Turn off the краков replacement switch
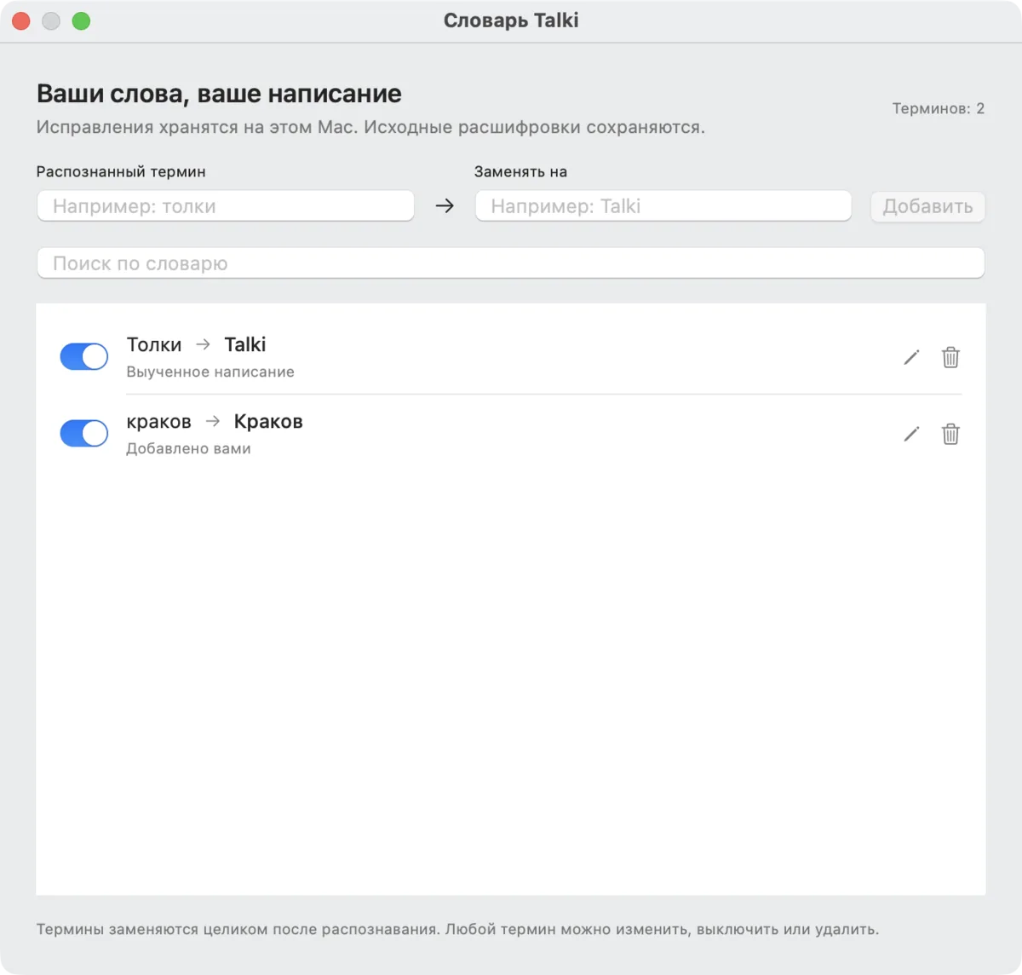1022x975 pixels. pos(84,433)
